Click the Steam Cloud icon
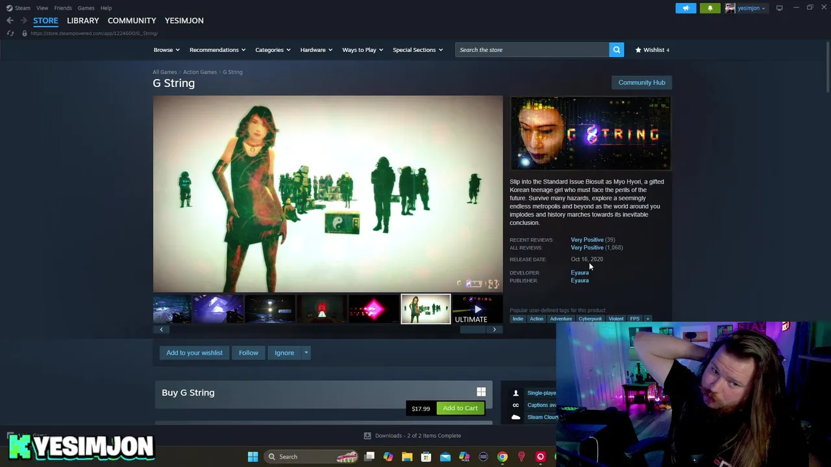This screenshot has height=467, width=831. click(515, 417)
